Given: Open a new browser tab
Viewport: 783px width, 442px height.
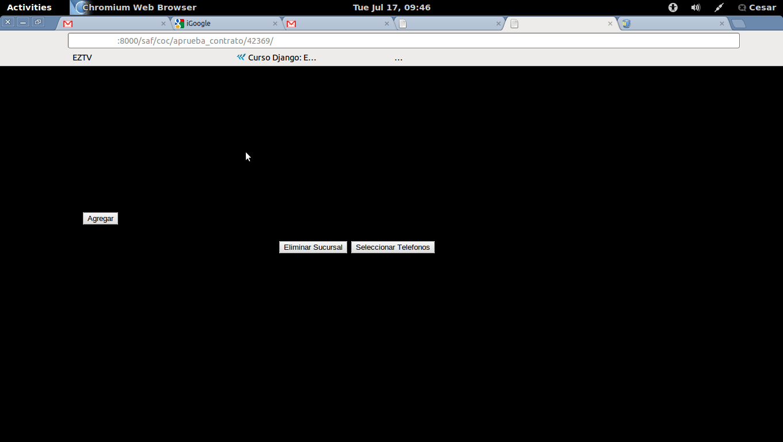Looking at the screenshot, I should pos(739,24).
